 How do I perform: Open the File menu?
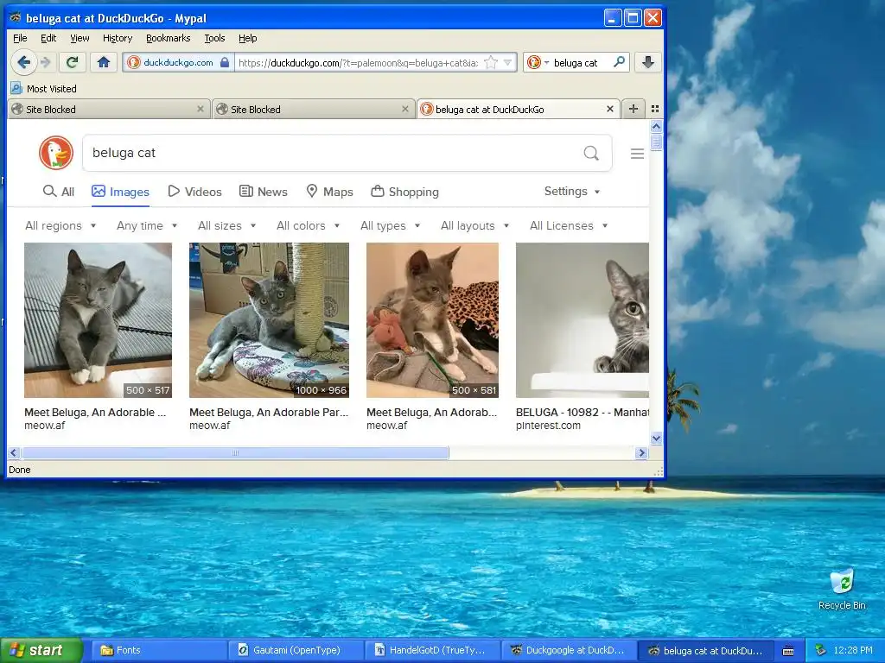pyautogui.click(x=20, y=38)
